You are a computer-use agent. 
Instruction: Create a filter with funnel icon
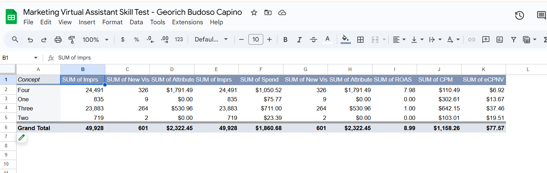[x=513, y=40]
